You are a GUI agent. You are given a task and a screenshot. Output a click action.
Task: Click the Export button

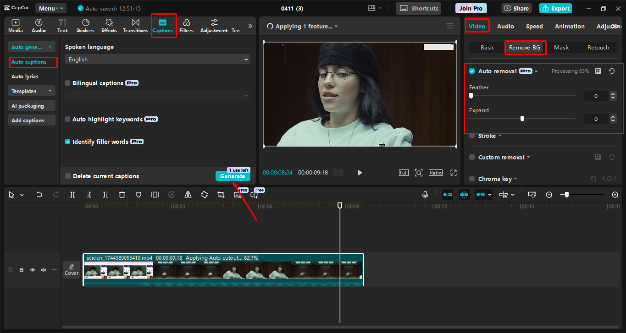(x=556, y=8)
